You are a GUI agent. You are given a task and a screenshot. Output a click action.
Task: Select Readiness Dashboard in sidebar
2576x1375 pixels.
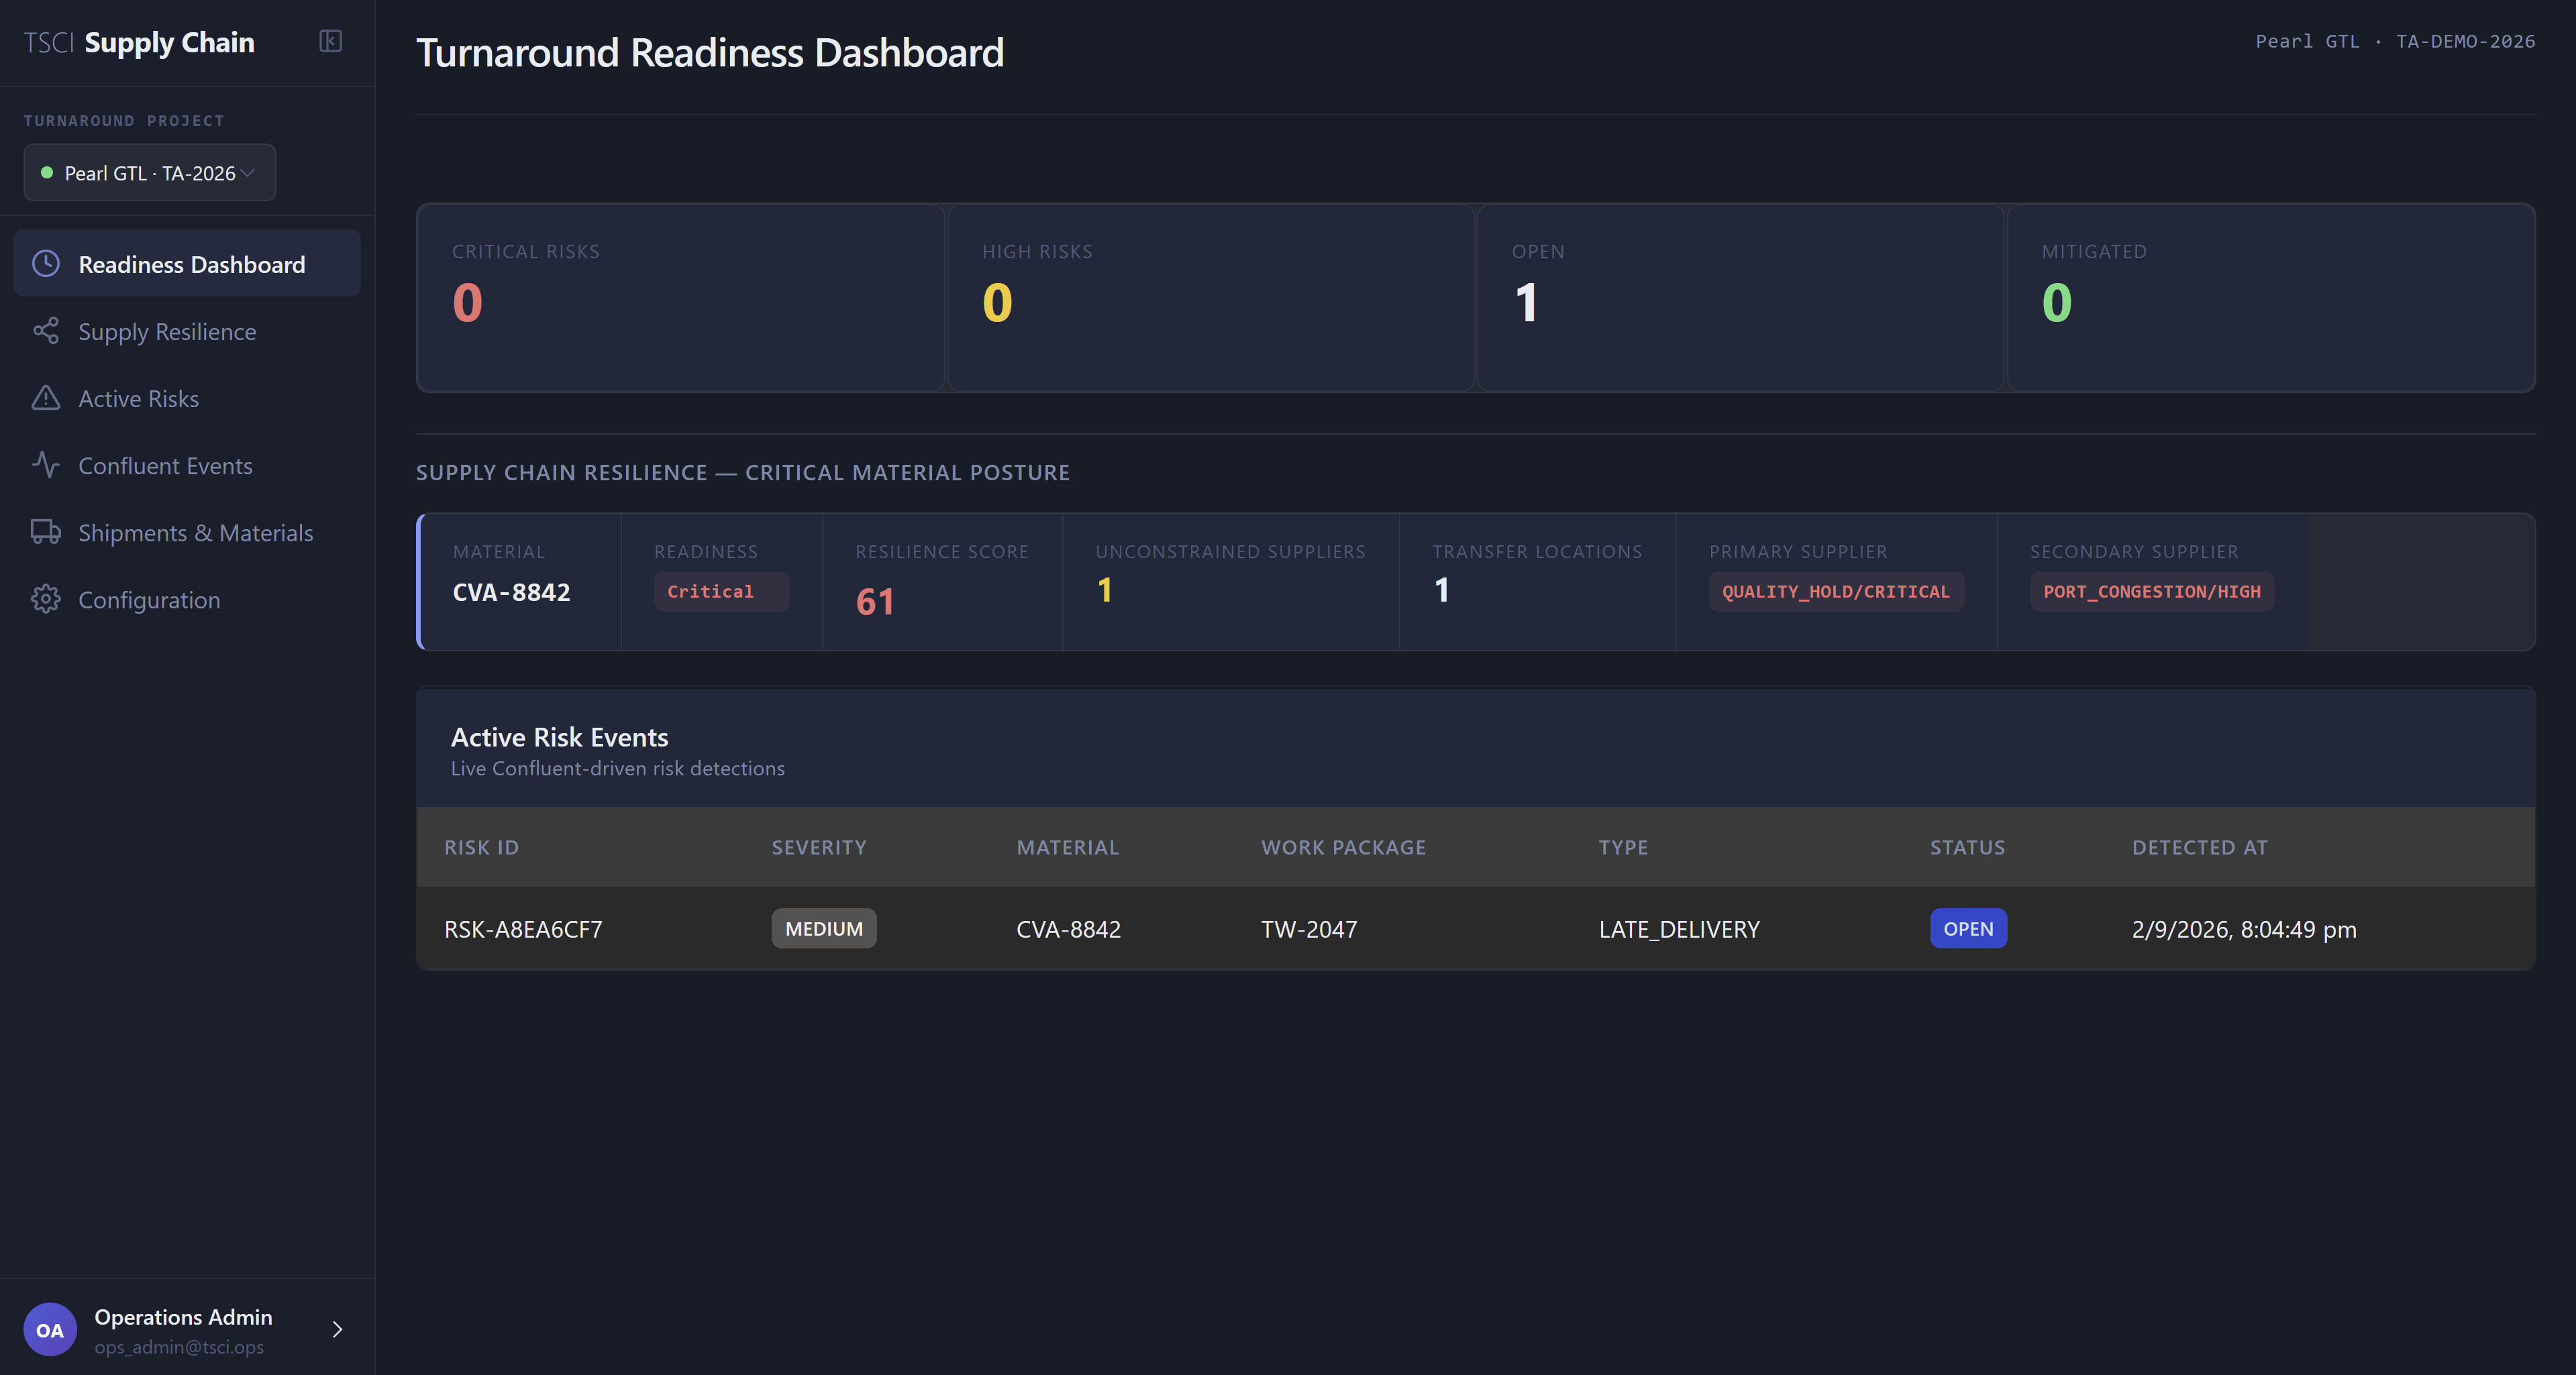(187, 264)
